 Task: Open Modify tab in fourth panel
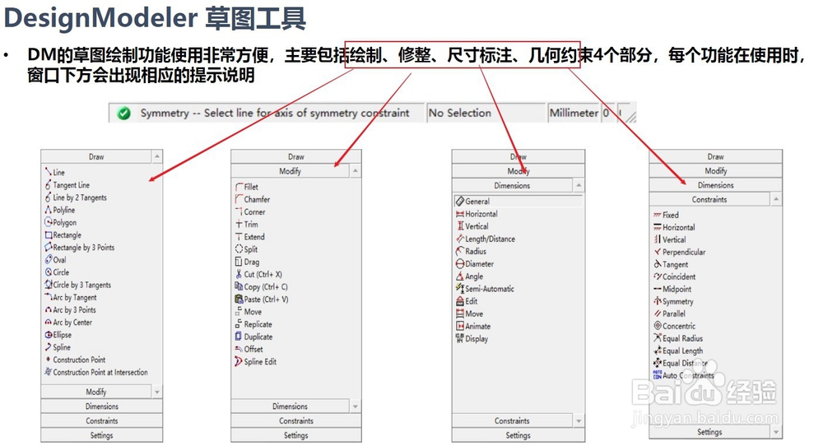pyautogui.click(x=715, y=170)
